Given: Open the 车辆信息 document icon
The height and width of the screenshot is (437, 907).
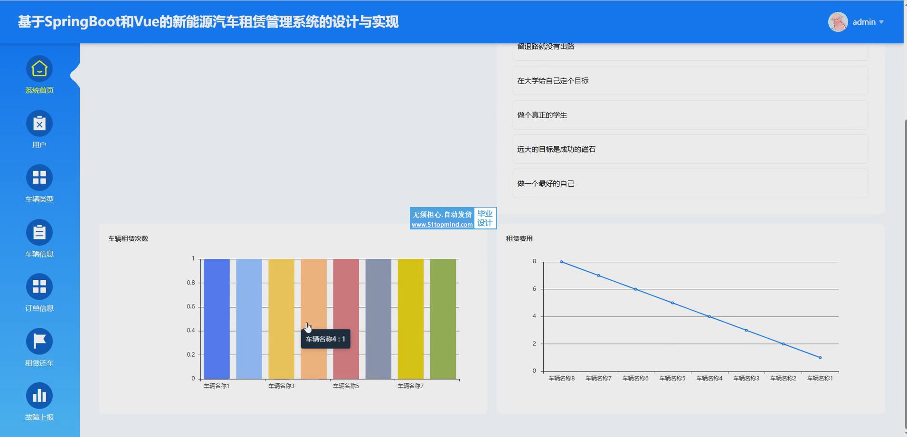Looking at the screenshot, I should pyautogui.click(x=39, y=232).
